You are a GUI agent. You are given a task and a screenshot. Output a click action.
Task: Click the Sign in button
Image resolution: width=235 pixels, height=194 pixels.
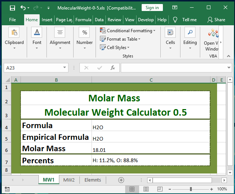[152, 8]
